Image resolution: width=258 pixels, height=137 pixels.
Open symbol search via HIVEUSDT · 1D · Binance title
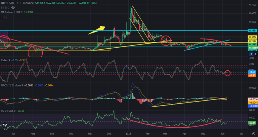[x=17, y=3]
